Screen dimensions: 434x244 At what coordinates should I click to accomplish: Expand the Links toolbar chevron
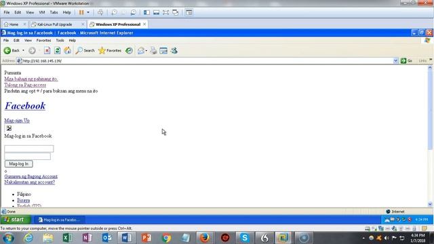coord(431,60)
